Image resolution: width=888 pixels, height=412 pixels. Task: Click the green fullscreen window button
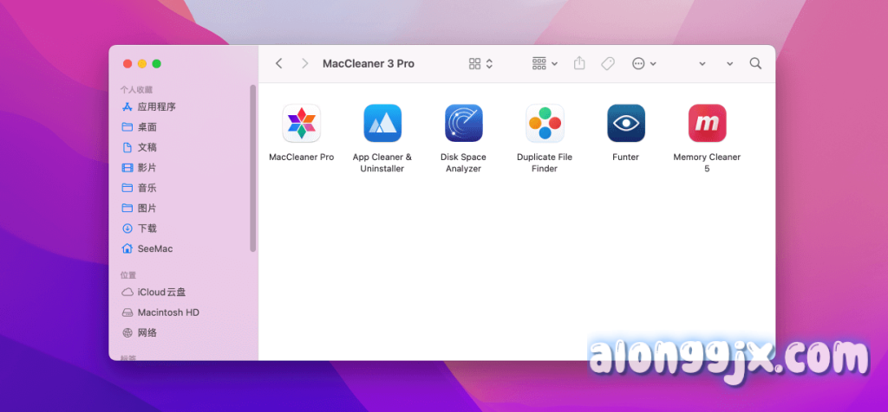point(157,64)
